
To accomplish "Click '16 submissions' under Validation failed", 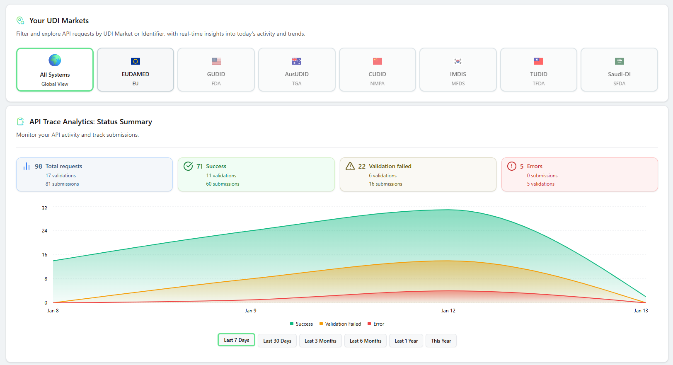I will [386, 184].
